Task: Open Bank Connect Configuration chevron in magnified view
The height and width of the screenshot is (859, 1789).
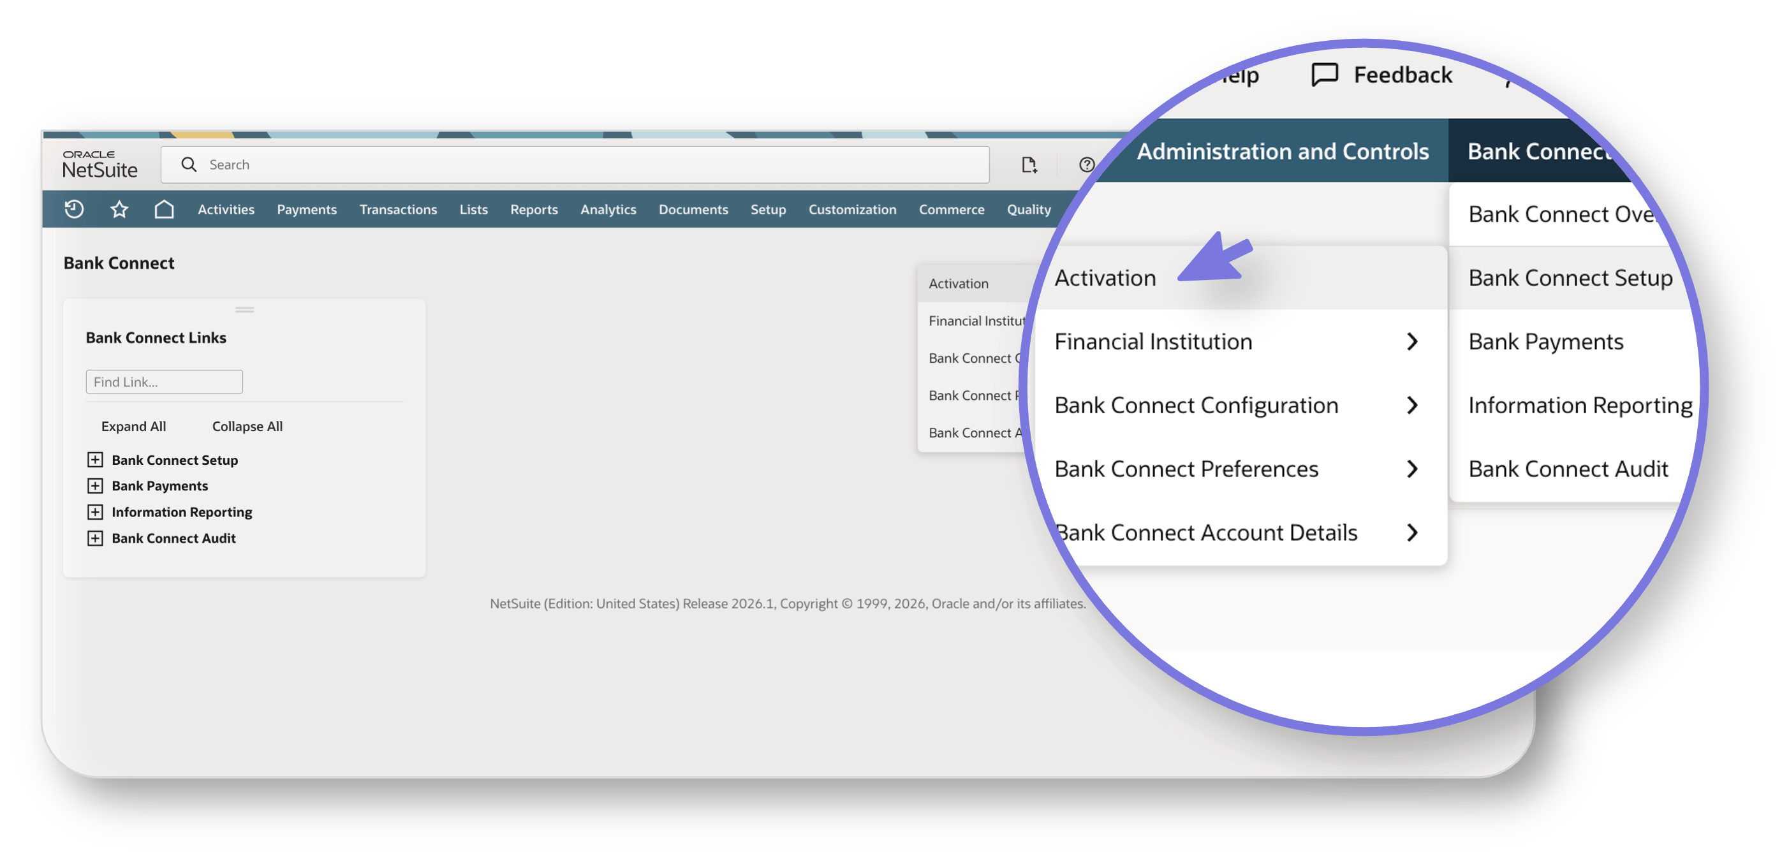Action: tap(1412, 405)
